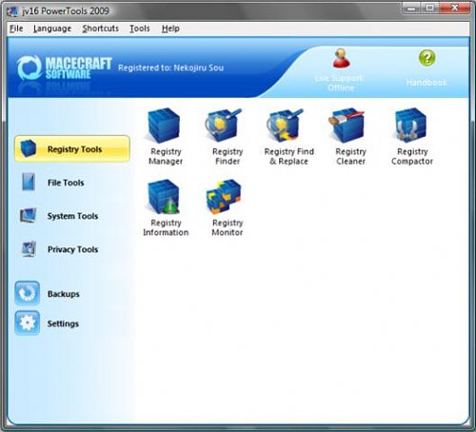
Task: Click the Settings gear icon
Action: [x=28, y=324]
